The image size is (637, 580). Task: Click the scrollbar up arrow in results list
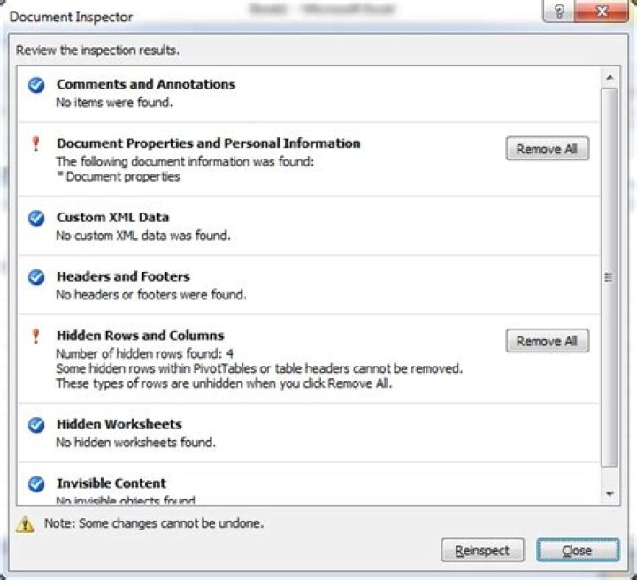[x=610, y=77]
